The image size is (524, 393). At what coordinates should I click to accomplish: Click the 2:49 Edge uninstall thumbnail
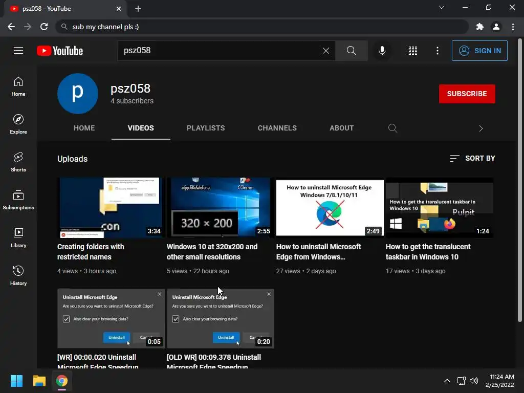[330, 208]
